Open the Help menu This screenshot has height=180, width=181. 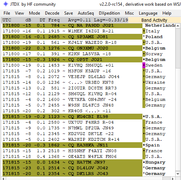pos(167,13)
